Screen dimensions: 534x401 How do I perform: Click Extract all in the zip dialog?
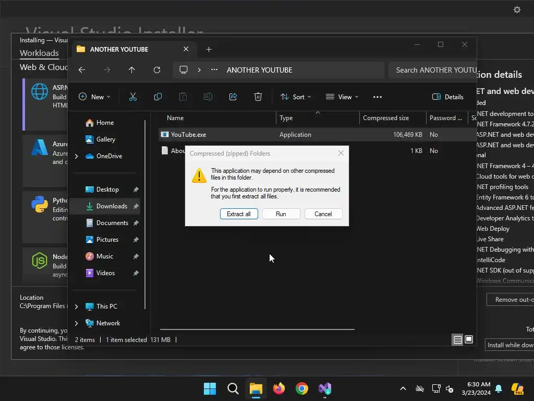coord(239,214)
